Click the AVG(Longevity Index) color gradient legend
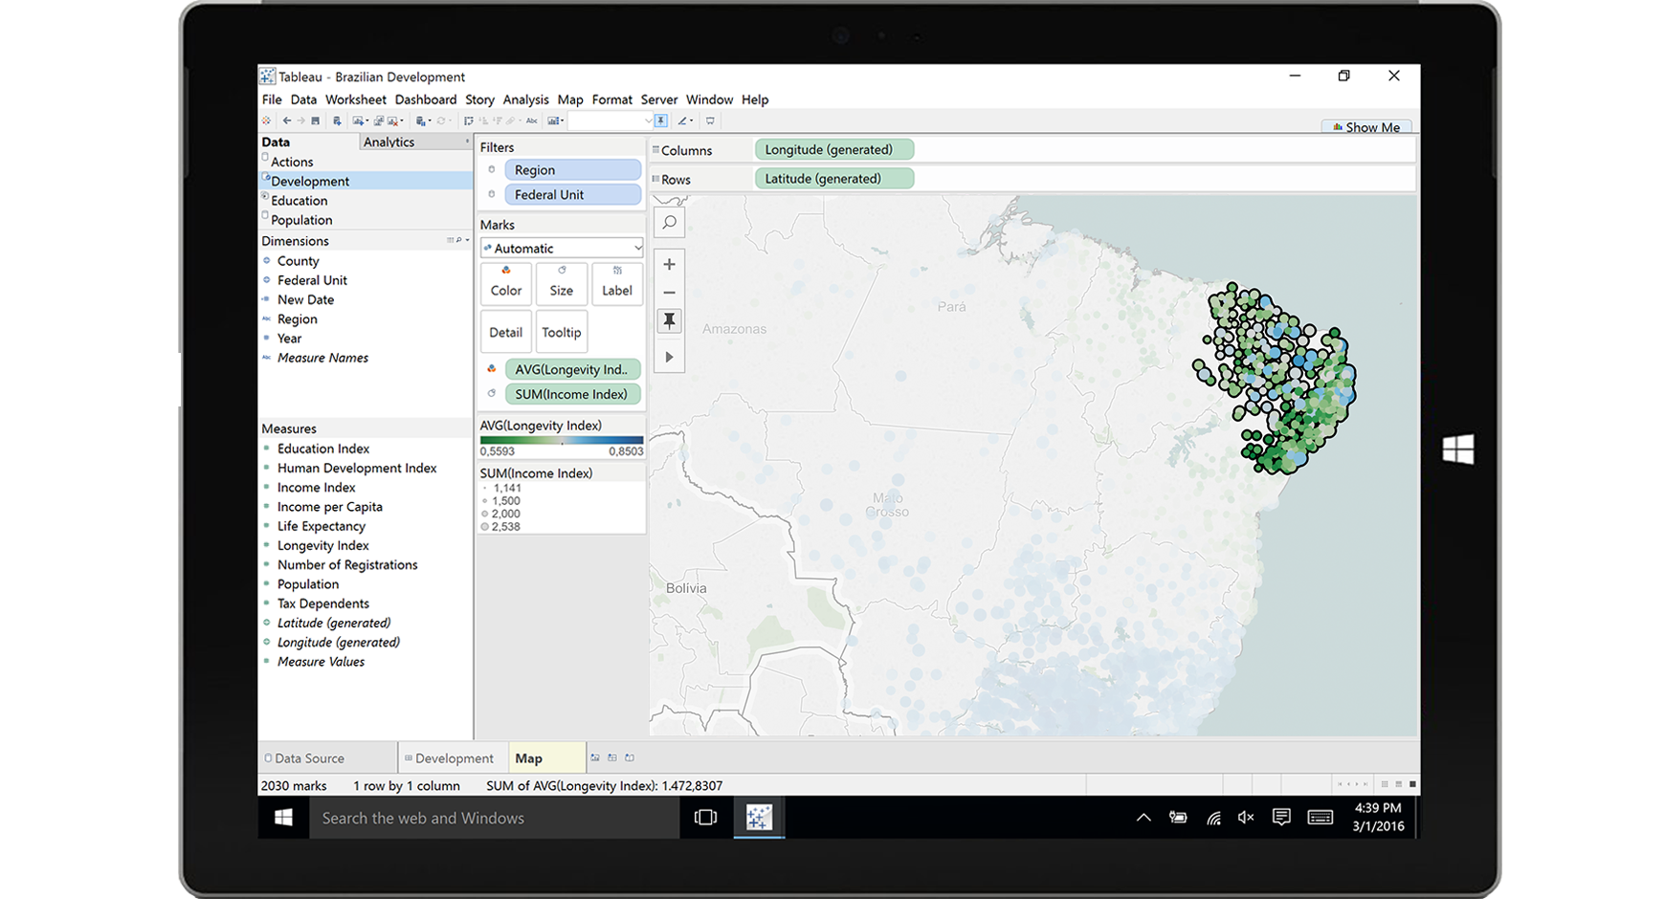This screenshot has height=899, width=1665. (562, 441)
